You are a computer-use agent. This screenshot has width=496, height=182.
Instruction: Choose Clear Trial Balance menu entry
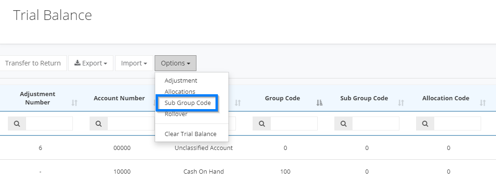click(190, 134)
